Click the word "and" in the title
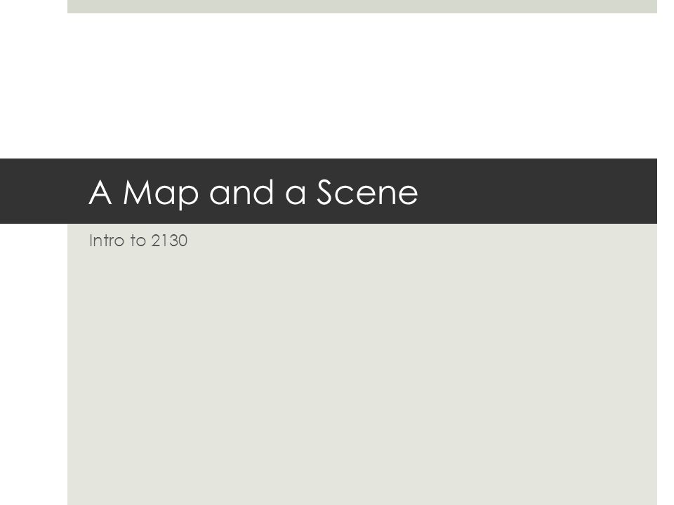This screenshot has height=505, width=674. (x=242, y=192)
